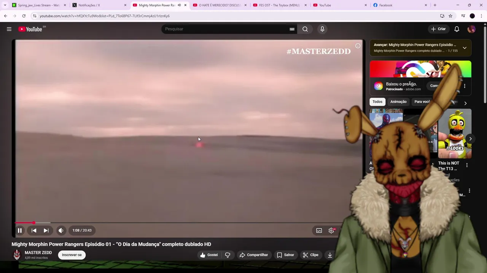Open the Chrome profile avatar
This screenshot has height=273, width=487.
click(472, 16)
